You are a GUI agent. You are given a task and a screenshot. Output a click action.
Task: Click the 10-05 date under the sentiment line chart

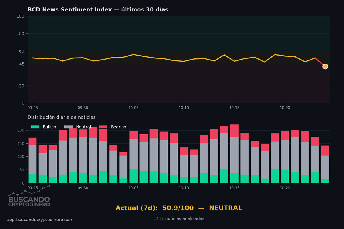[x=133, y=108]
